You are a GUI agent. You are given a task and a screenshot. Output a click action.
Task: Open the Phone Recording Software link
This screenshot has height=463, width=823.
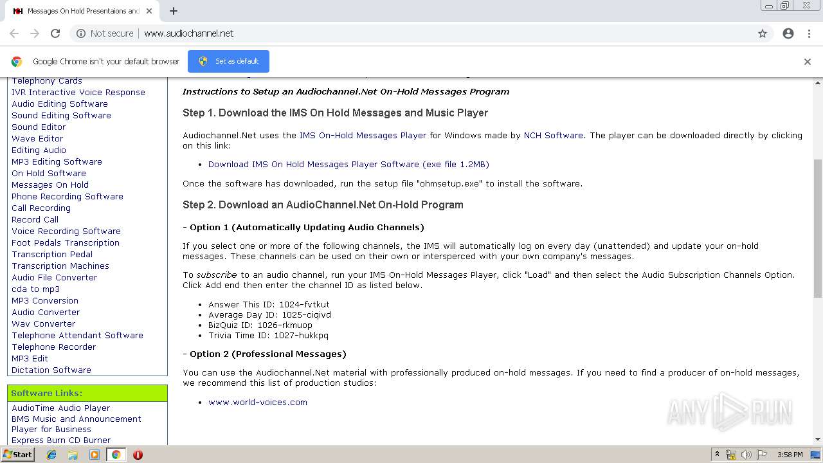pos(68,196)
